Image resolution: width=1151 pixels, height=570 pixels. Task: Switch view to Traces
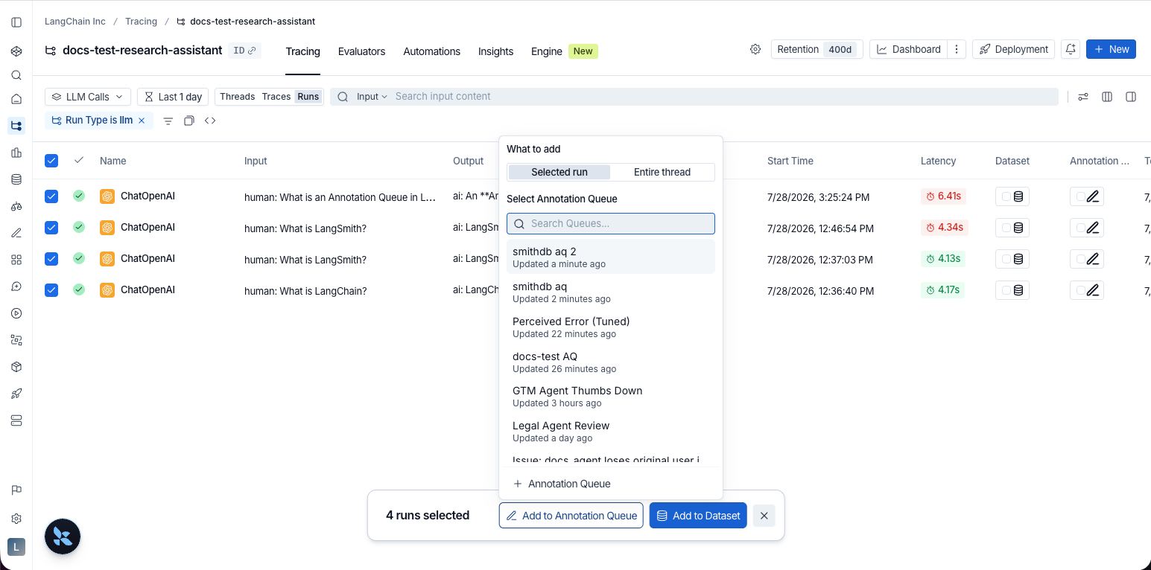pos(276,97)
